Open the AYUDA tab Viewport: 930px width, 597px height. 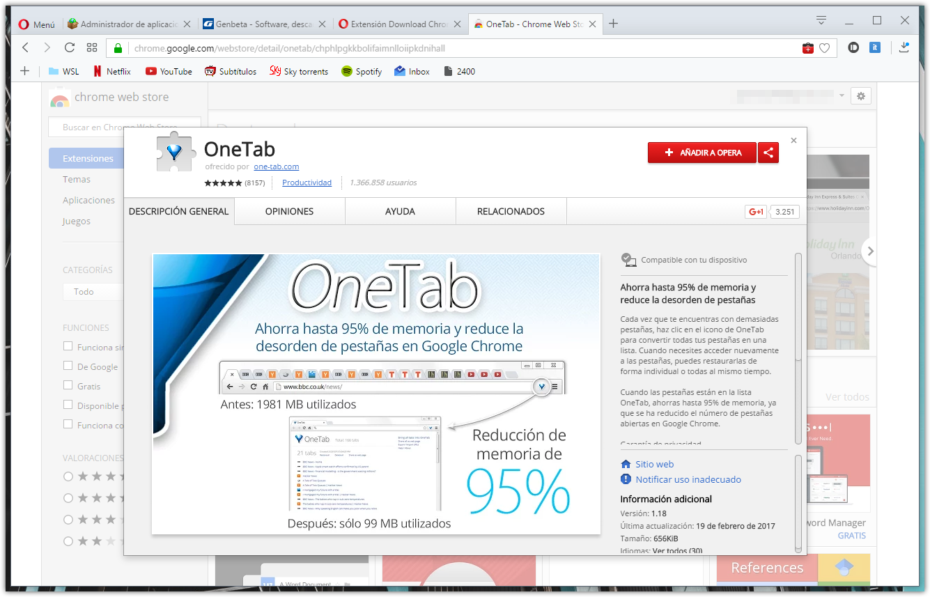[400, 211]
